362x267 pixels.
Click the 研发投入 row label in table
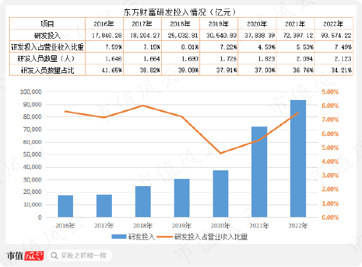(x=47, y=36)
